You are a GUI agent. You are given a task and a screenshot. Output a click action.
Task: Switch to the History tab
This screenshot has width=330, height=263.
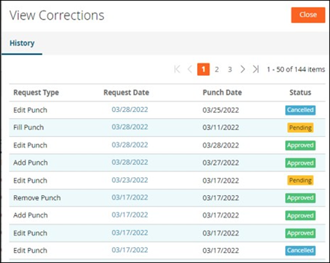click(x=22, y=43)
